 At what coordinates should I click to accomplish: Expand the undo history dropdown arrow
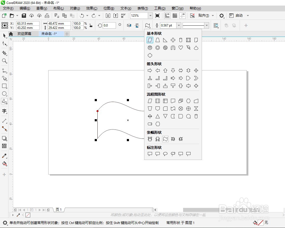pyautogui.click(x=87, y=16)
